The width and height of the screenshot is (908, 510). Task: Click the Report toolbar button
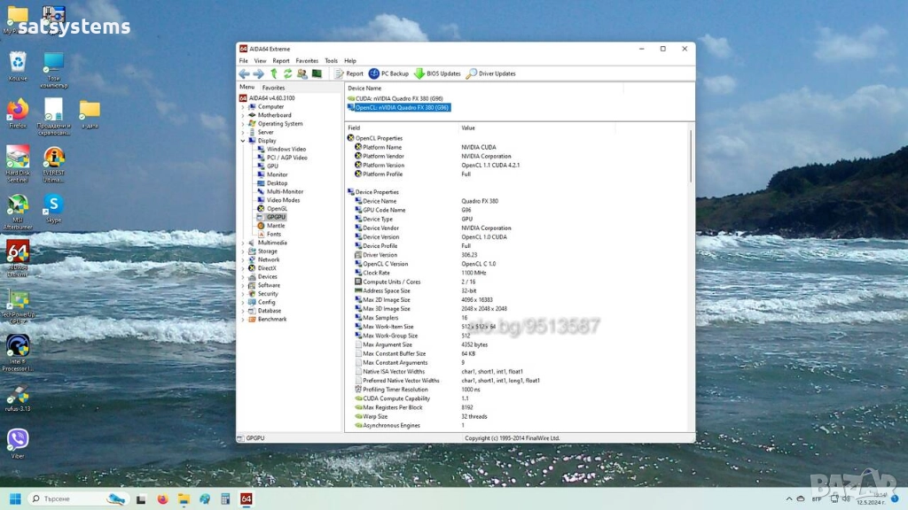tap(349, 73)
